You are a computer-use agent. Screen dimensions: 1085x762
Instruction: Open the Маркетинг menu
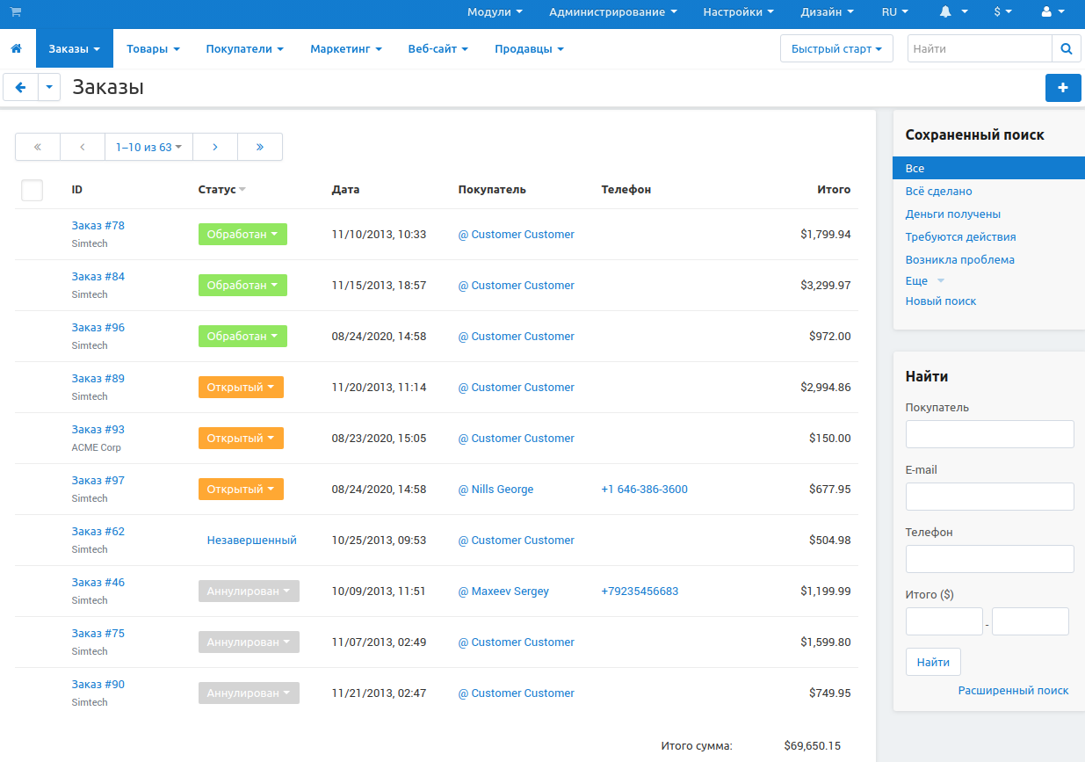345,49
